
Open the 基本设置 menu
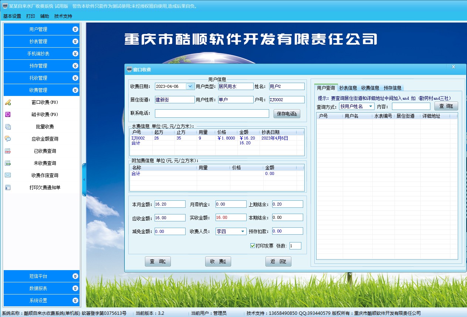click(x=12, y=16)
